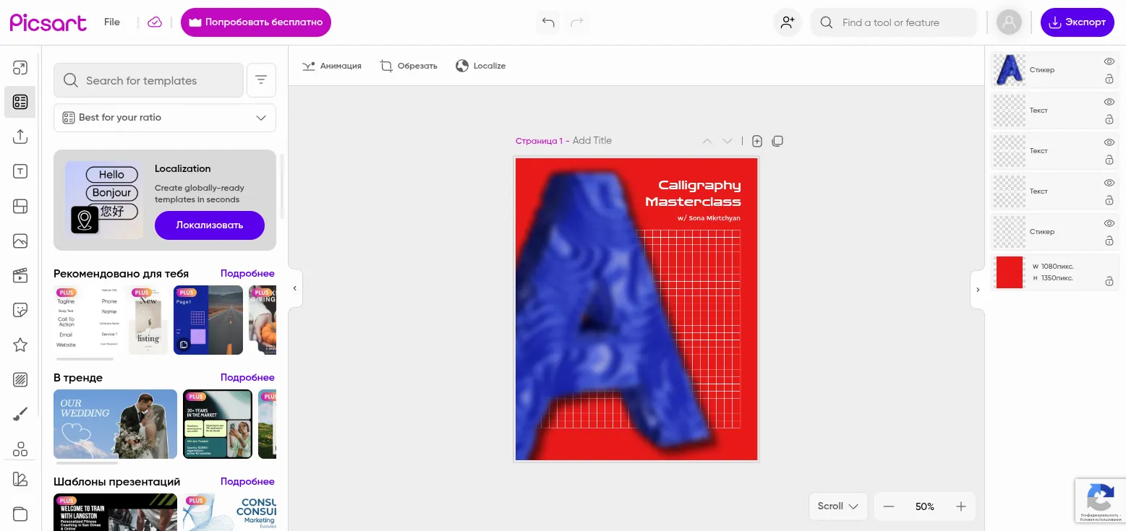The height and width of the screenshot is (531, 1126).
Task: Select the Brush draw tool in sidebar
Action: [x=20, y=414]
